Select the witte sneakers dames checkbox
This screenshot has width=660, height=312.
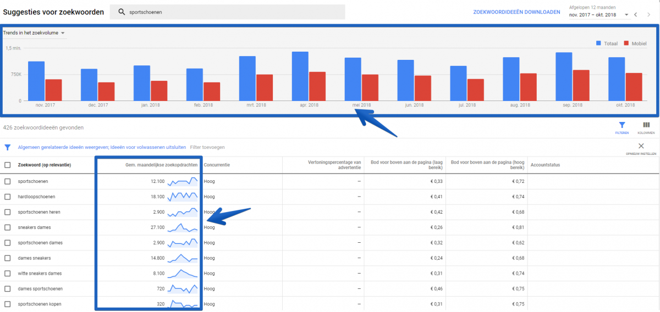[8, 274]
